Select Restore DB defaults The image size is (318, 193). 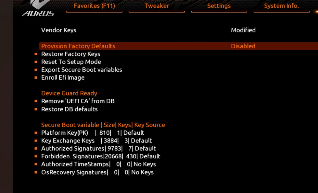pos(70,109)
